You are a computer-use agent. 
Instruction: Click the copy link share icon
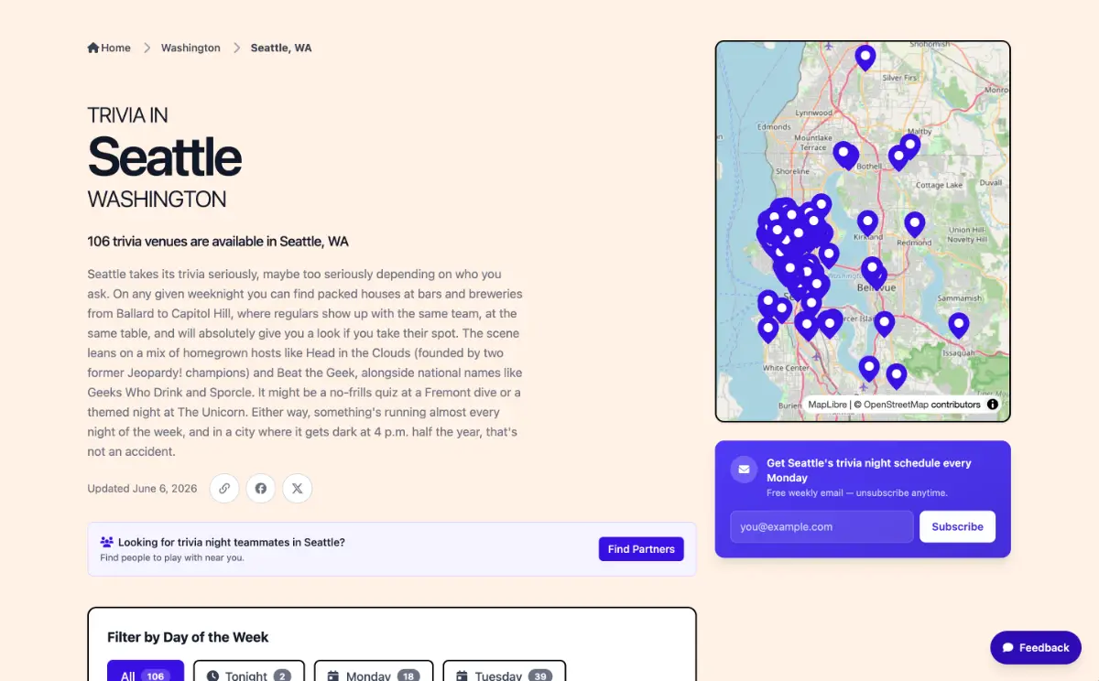(224, 489)
